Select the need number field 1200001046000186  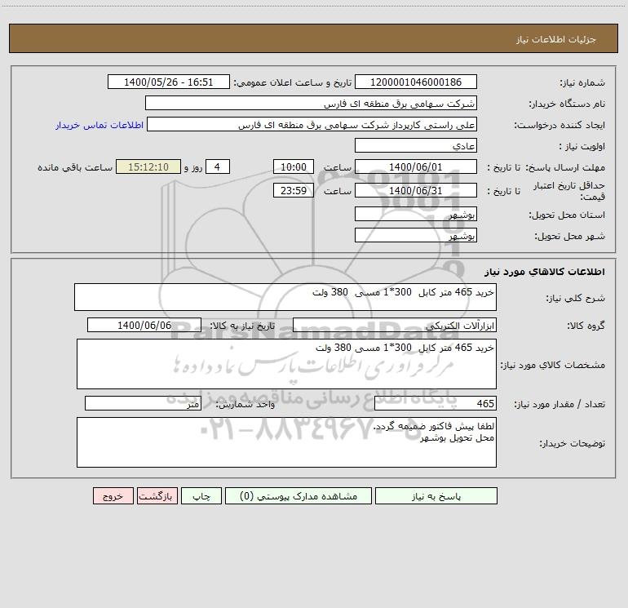coord(416,82)
